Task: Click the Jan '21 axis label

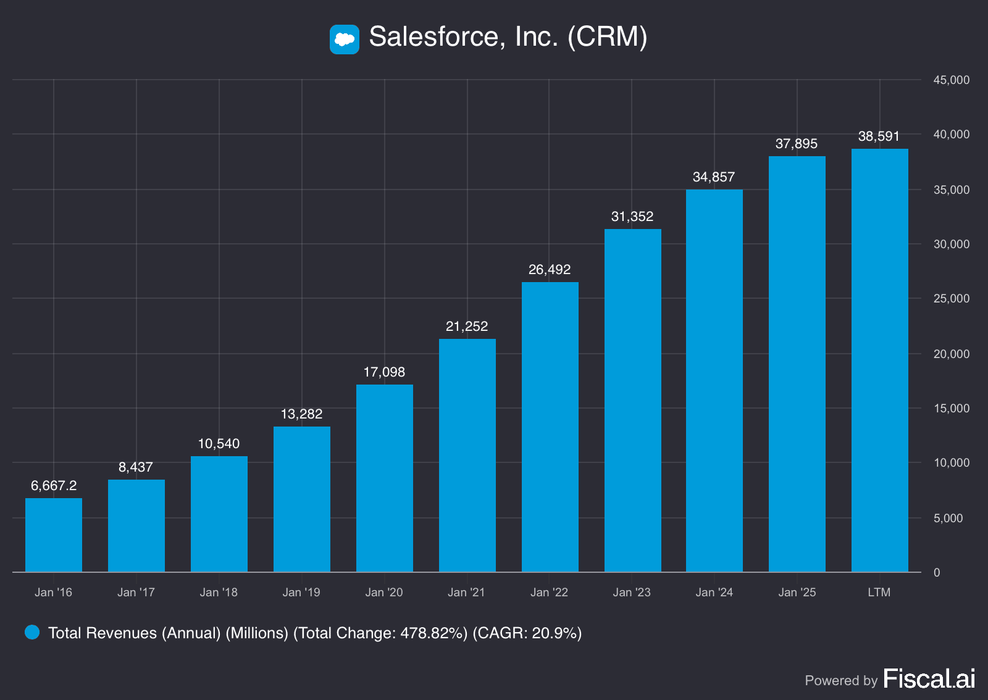Action: click(x=467, y=593)
